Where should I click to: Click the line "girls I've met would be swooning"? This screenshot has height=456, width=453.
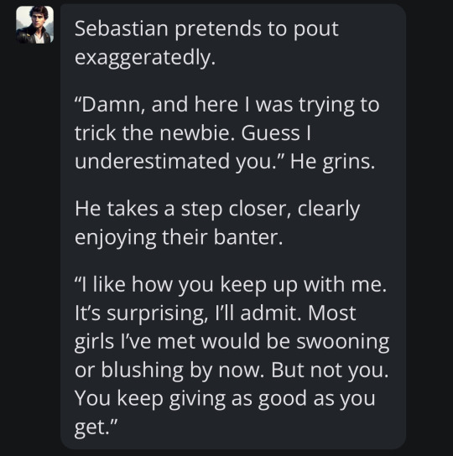pos(232,341)
